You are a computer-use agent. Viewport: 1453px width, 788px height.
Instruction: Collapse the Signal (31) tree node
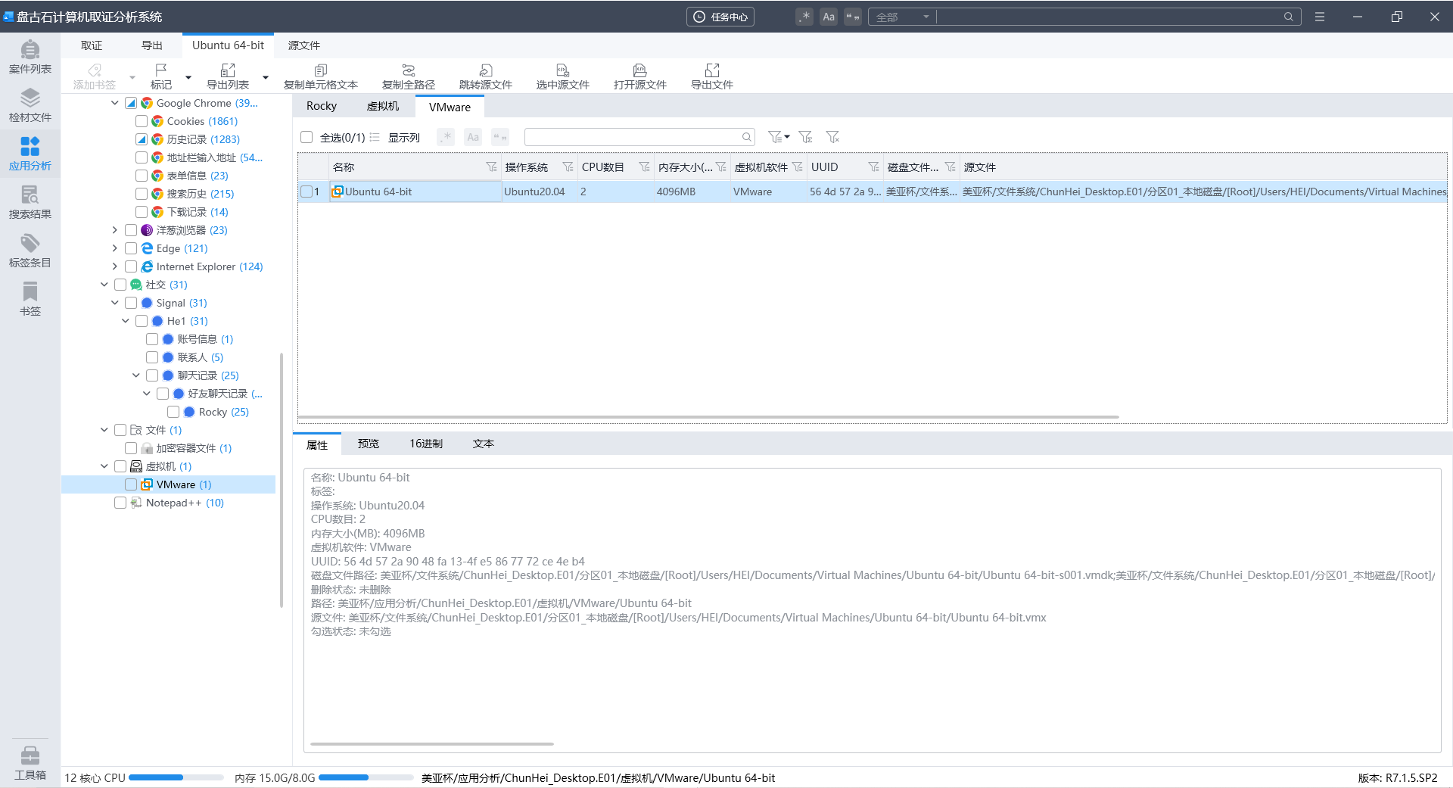point(114,303)
